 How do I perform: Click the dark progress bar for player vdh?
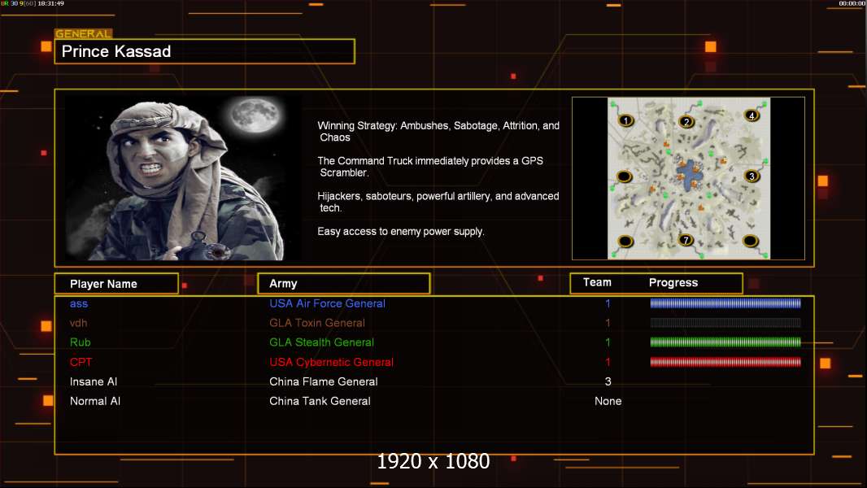tap(725, 323)
